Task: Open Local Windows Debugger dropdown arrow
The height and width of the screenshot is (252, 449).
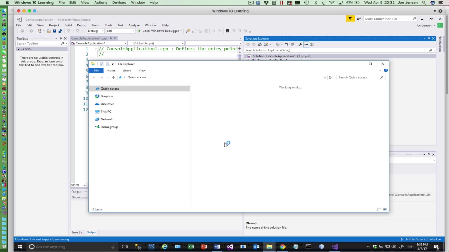Action: point(181,31)
